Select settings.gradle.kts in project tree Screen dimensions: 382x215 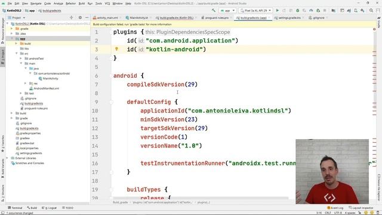tap(30, 153)
